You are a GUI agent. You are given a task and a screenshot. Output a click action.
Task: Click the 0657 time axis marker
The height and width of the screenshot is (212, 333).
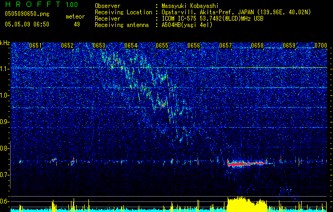(x=226, y=46)
